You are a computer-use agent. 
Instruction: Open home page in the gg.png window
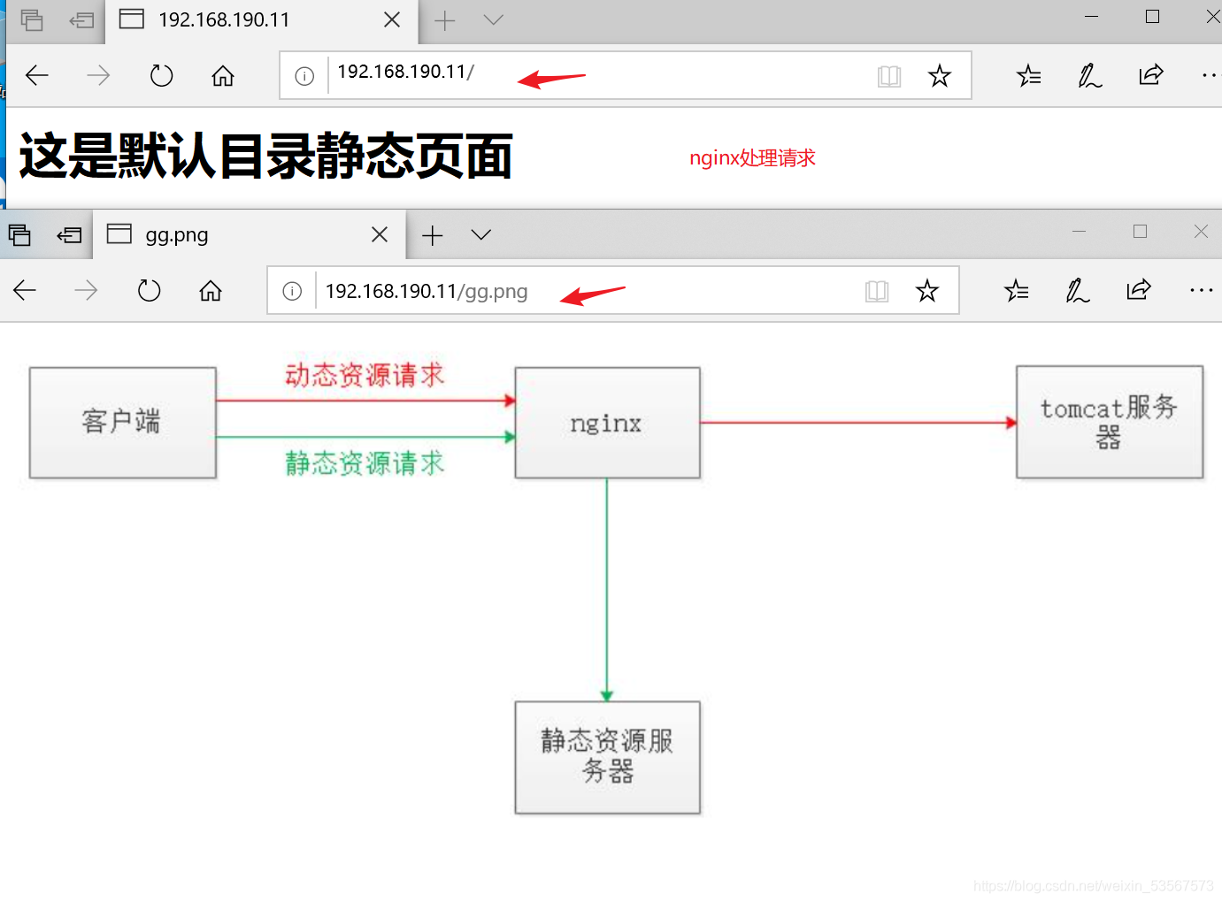pyautogui.click(x=211, y=291)
